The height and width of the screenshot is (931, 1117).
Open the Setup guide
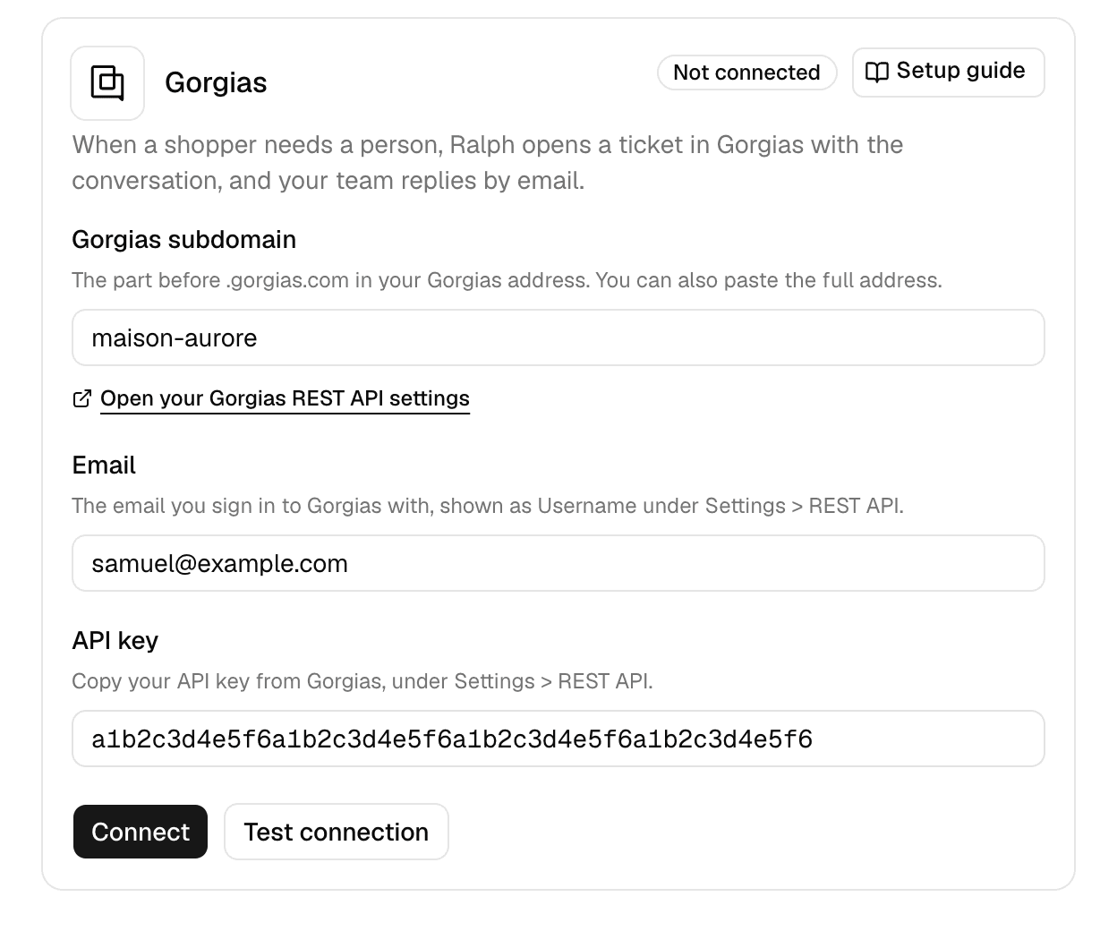[948, 72]
